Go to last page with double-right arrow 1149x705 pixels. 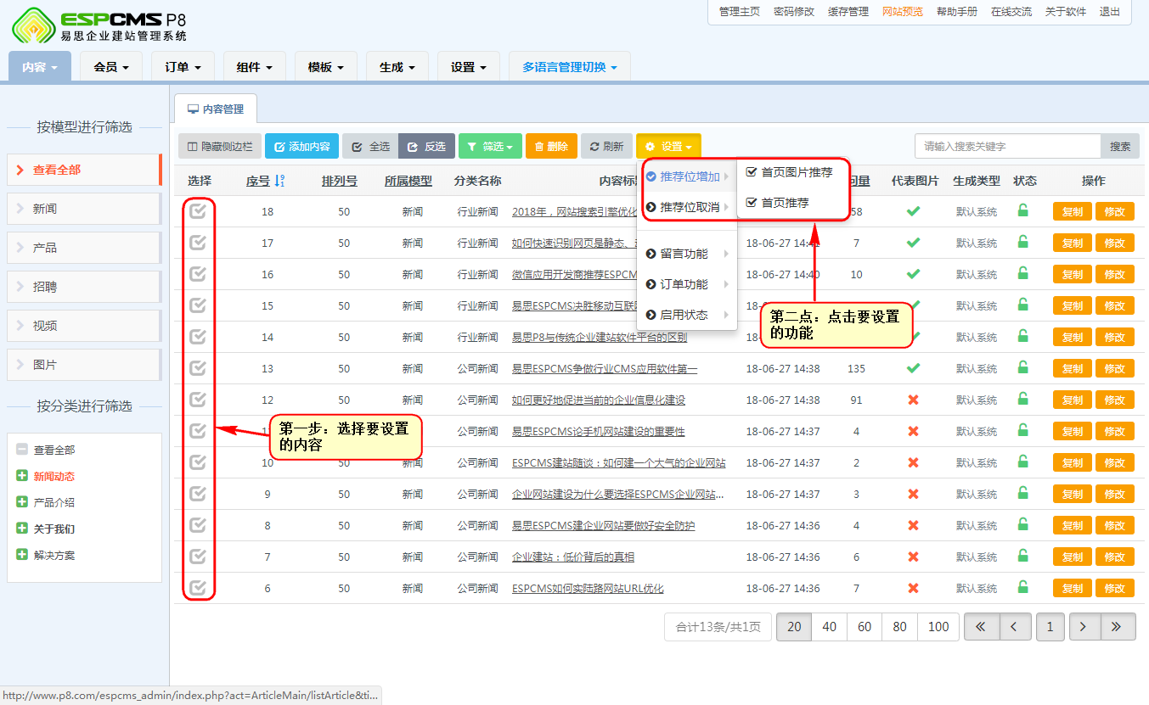tap(1118, 627)
